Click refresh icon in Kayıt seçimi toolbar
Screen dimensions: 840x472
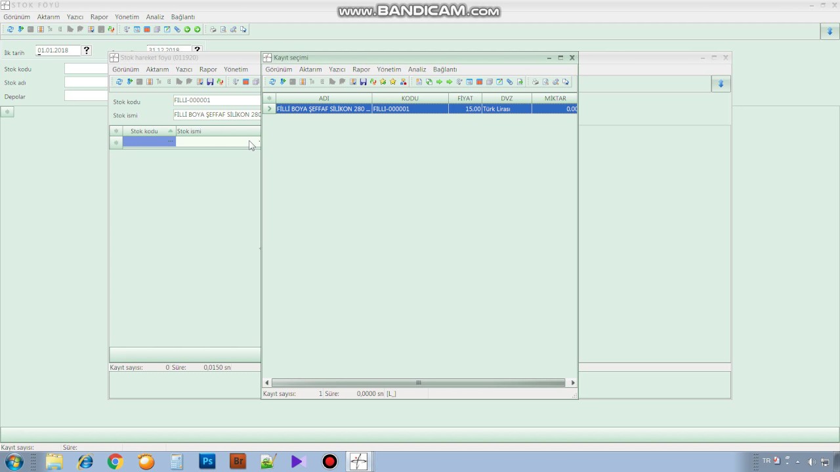click(272, 82)
